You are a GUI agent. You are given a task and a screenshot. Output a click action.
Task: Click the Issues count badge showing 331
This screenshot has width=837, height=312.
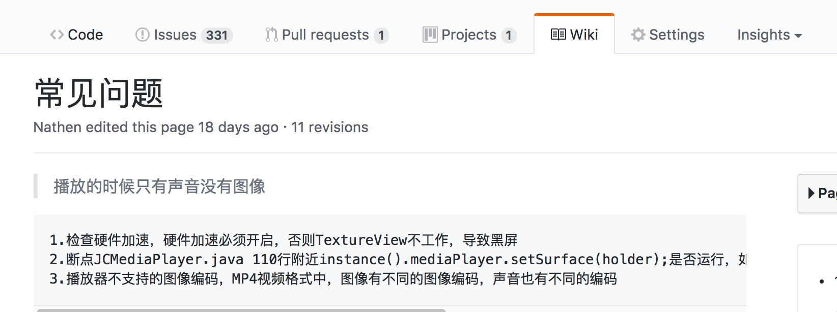[x=217, y=35]
